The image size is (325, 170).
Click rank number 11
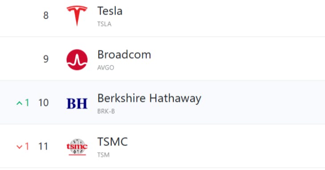(x=43, y=146)
